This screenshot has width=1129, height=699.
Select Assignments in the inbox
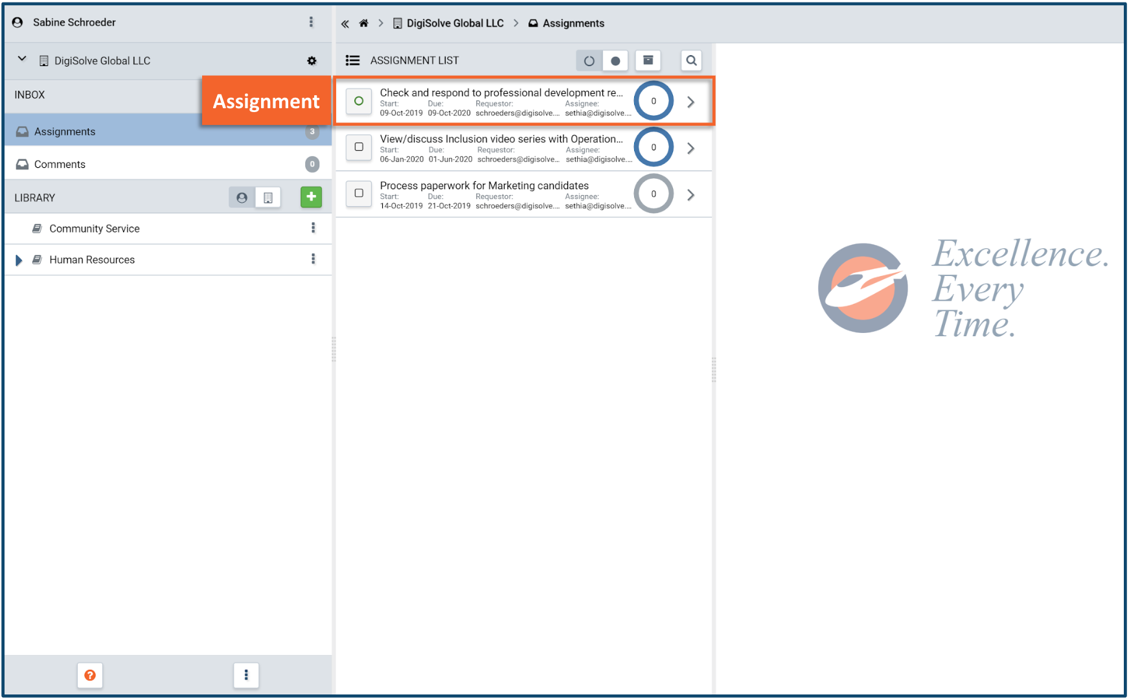(x=168, y=131)
